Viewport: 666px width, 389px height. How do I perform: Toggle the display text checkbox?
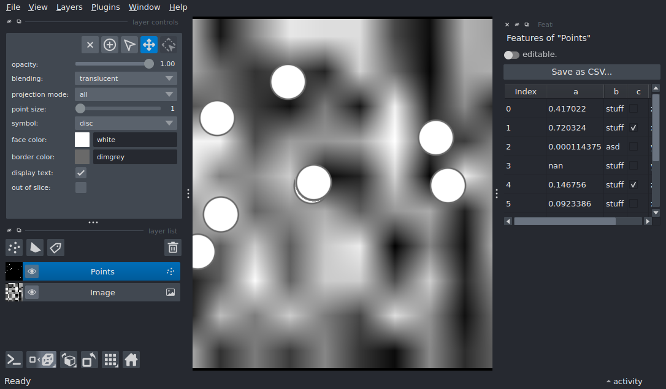click(x=81, y=173)
